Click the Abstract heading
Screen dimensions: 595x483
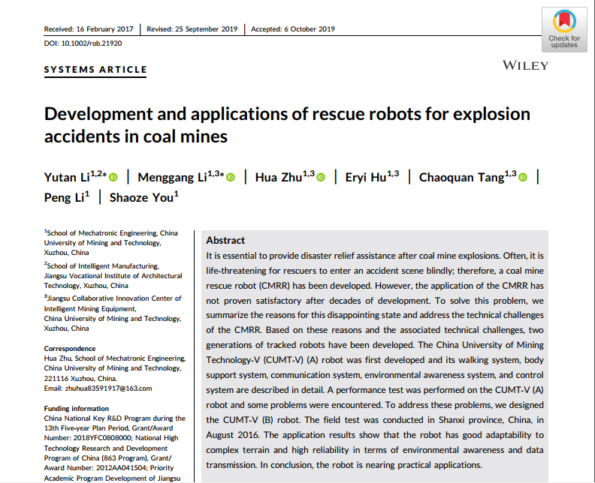[225, 240]
